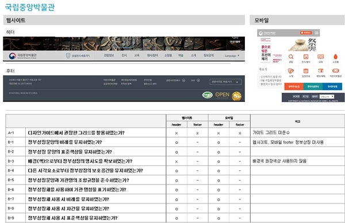Click the 웹사이트 section heading bar
Screen dimensions: 345x223
click(x=124, y=20)
